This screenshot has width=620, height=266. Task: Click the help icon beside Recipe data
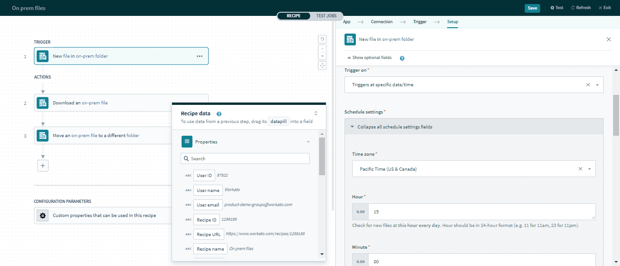[x=219, y=114]
